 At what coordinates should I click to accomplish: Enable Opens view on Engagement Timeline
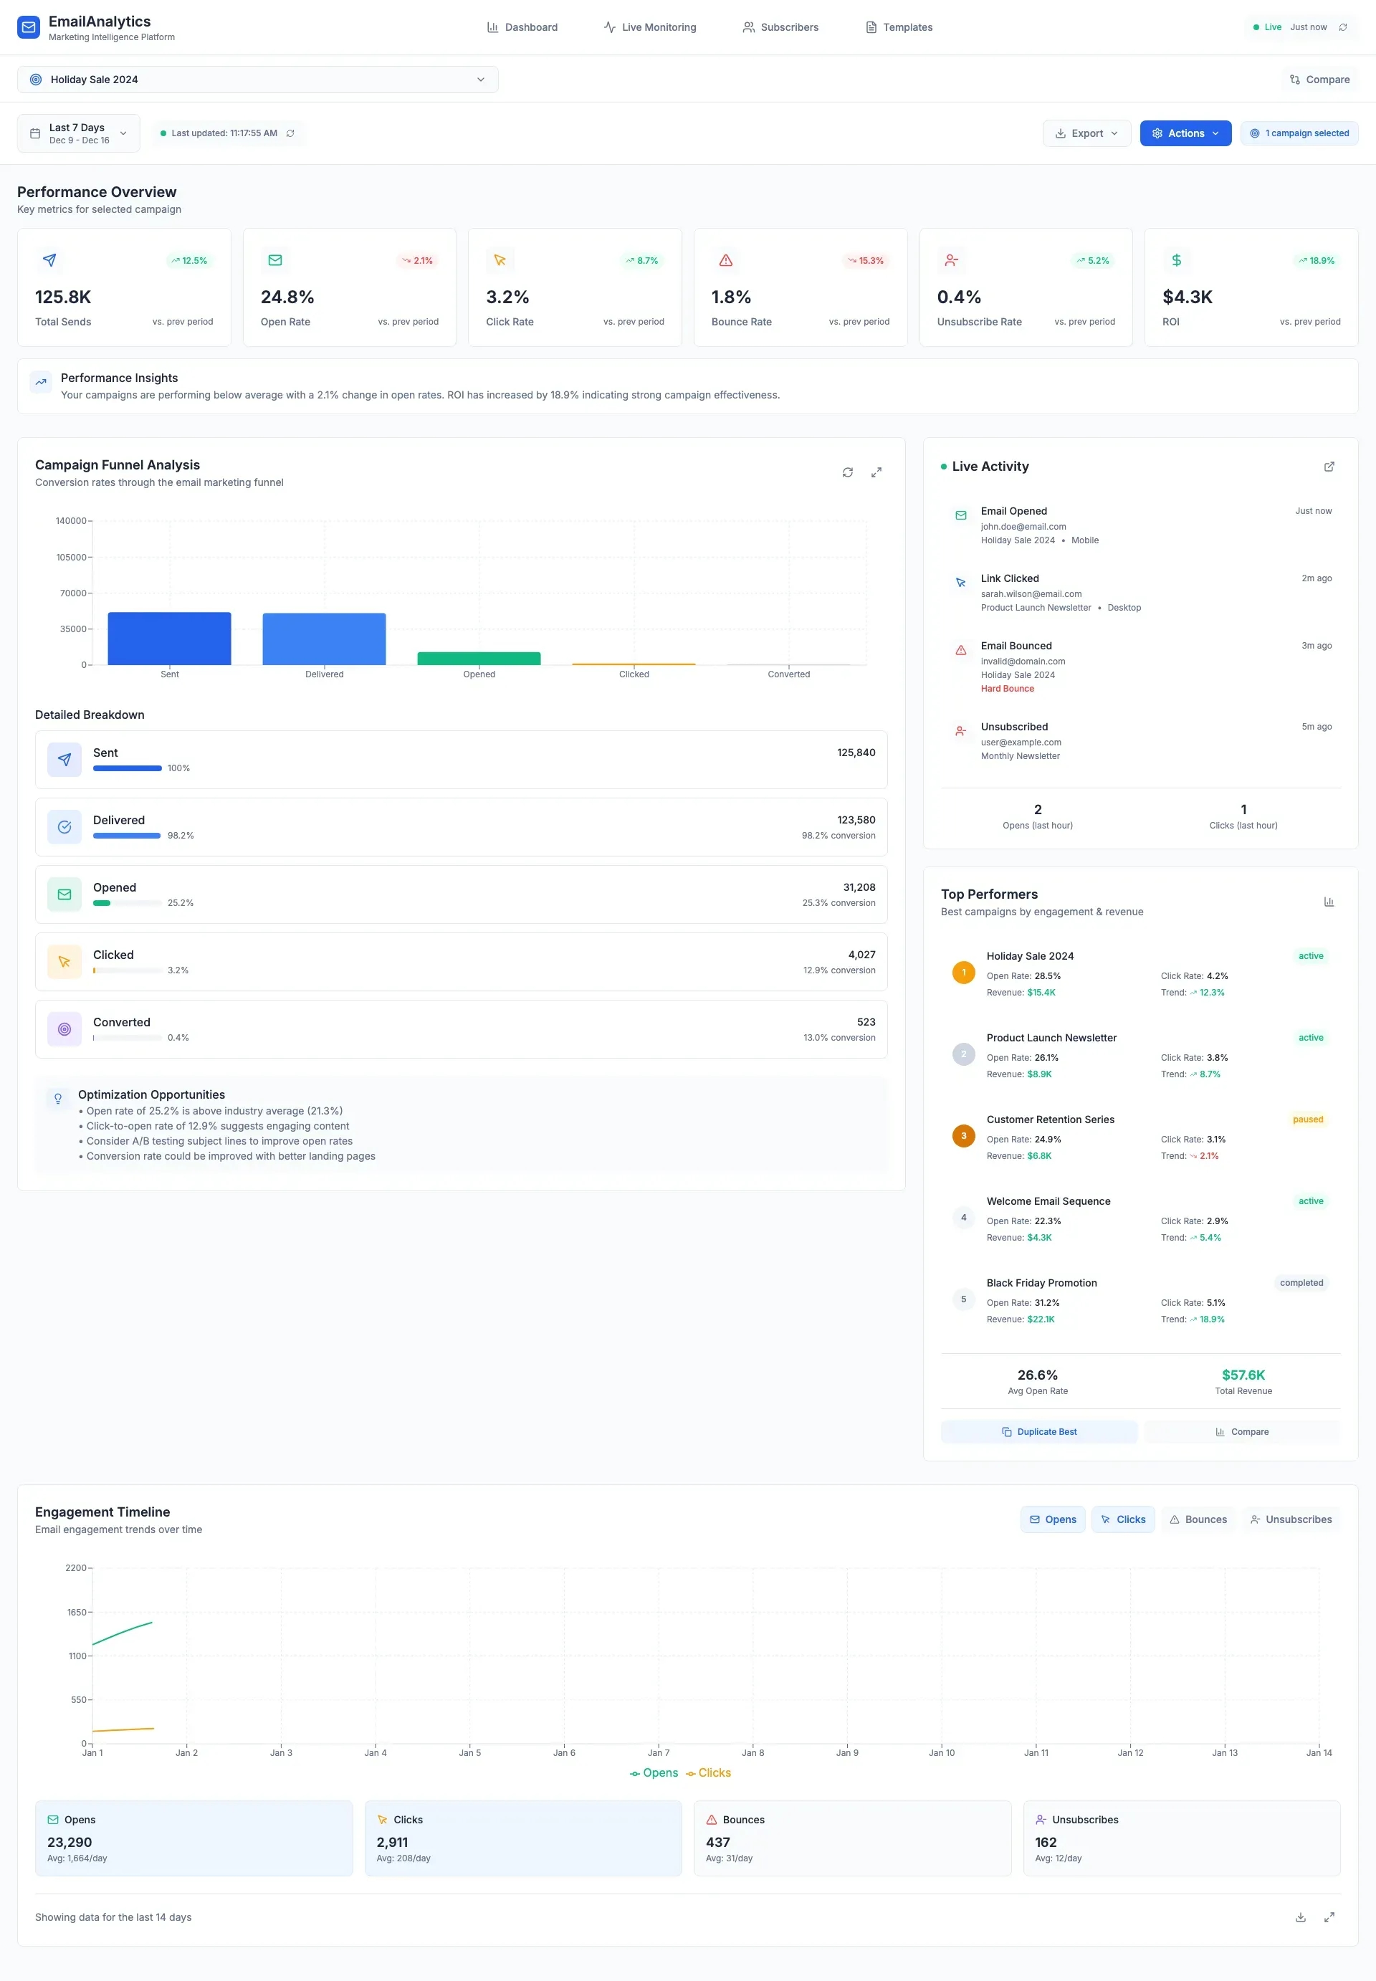pyautogui.click(x=1052, y=1519)
